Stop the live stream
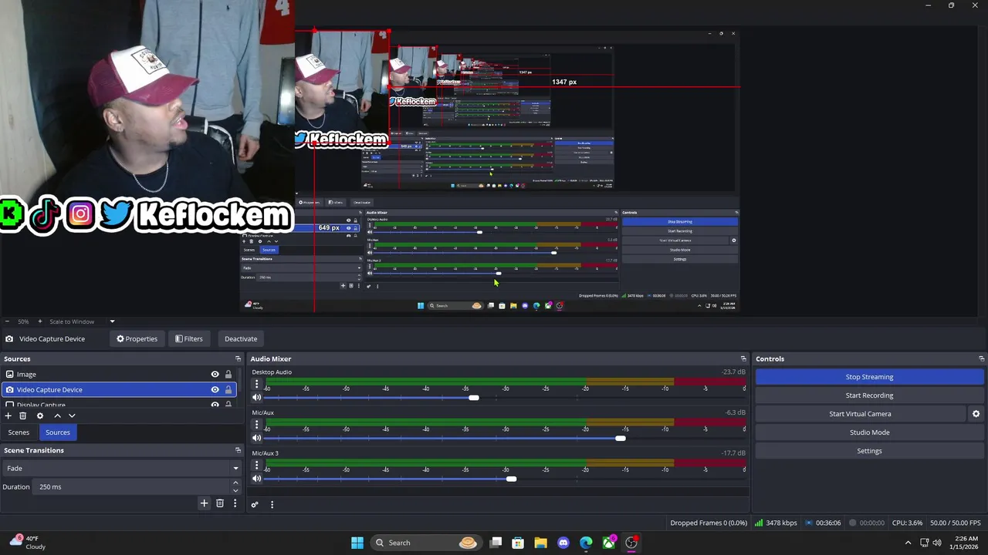The width and height of the screenshot is (988, 555). click(869, 377)
